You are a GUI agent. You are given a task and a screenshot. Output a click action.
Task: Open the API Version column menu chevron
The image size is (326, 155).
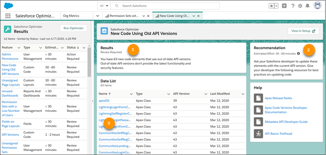pos(206,94)
